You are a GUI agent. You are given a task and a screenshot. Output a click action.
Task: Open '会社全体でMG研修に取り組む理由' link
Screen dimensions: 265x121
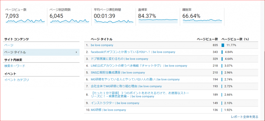[x=126, y=86]
